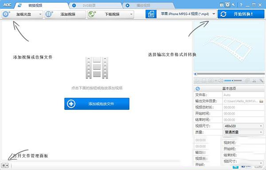This screenshot has height=170, width=266.
Task: Click the 结束时间 00:00:00 field
Action: 243,120
